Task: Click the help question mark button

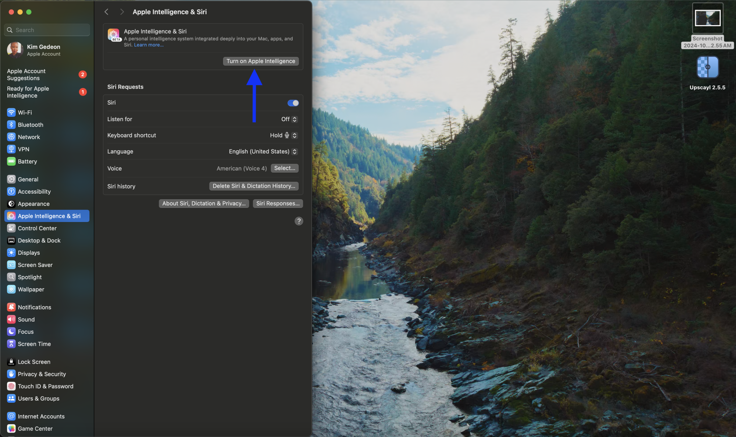Action: click(299, 221)
